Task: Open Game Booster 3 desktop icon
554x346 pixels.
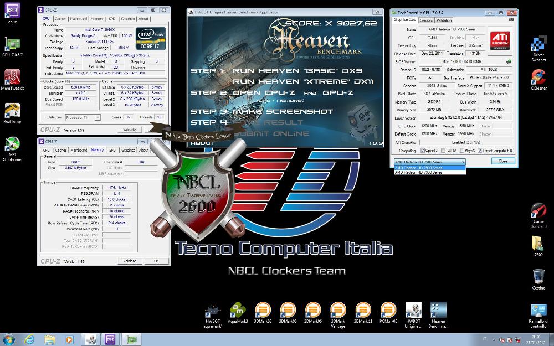Action: [x=538, y=215]
